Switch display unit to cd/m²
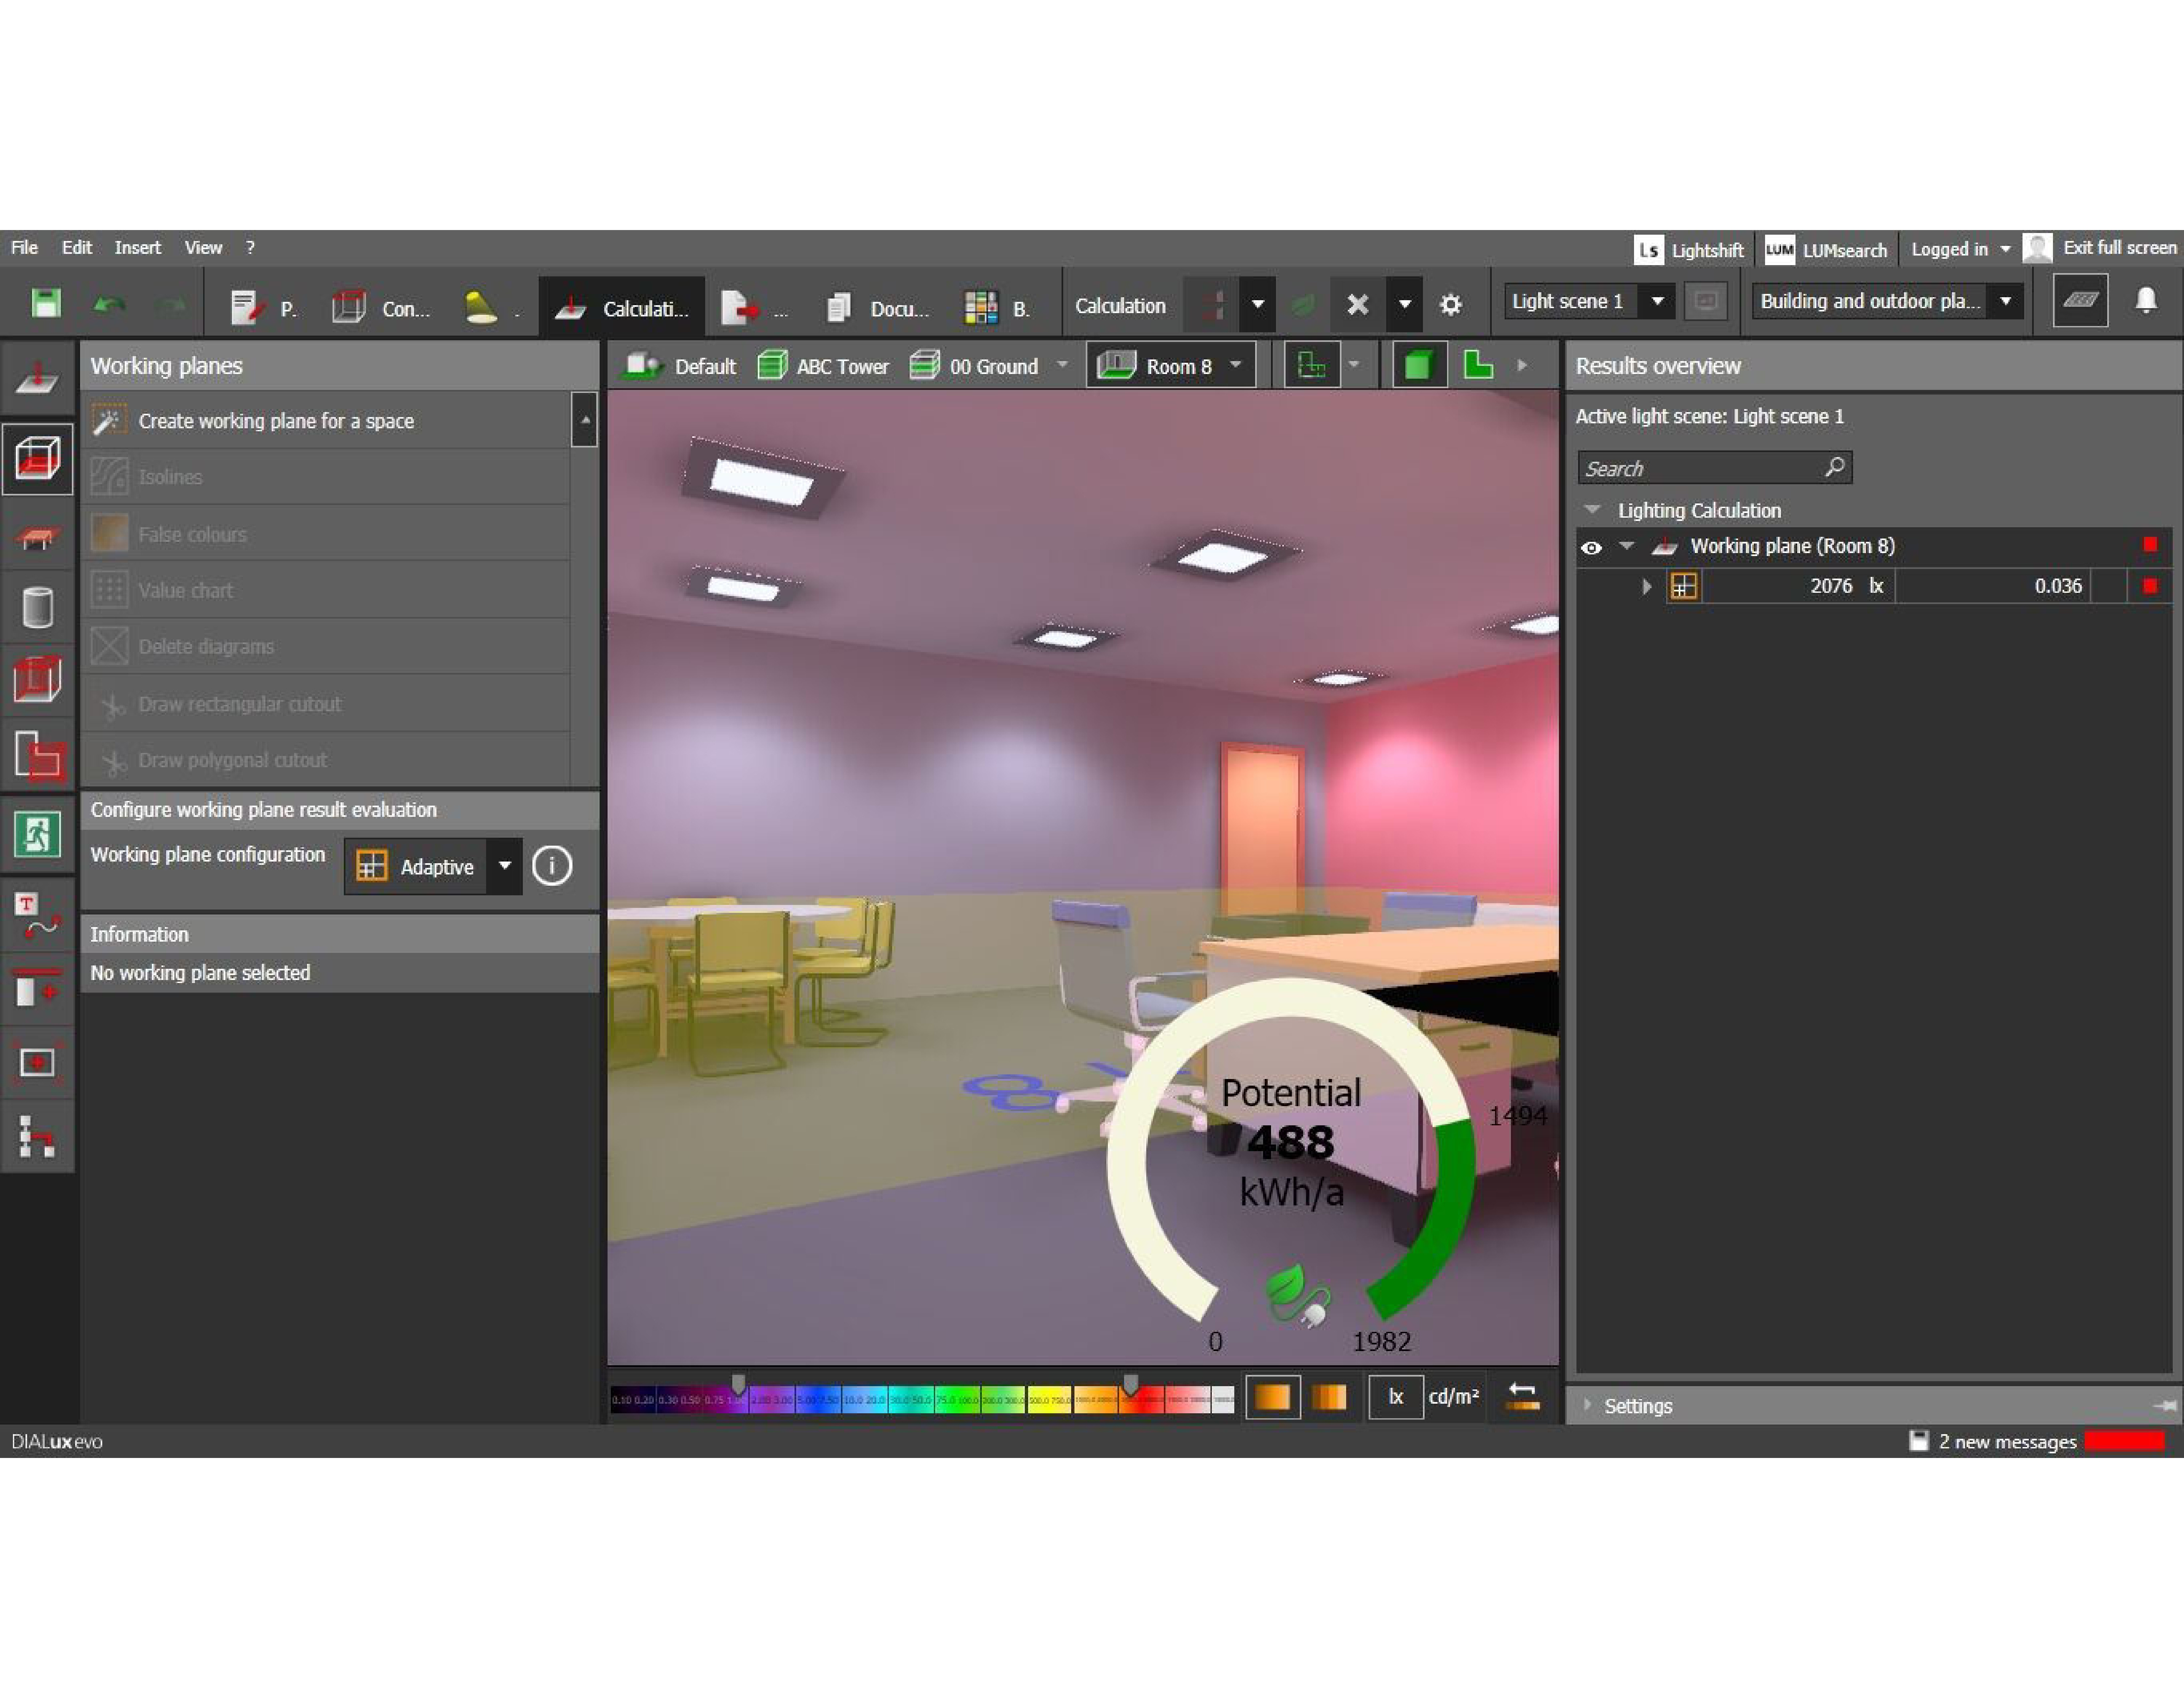2184x1688 pixels. pyautogui.click(x=1453, y=1397)
